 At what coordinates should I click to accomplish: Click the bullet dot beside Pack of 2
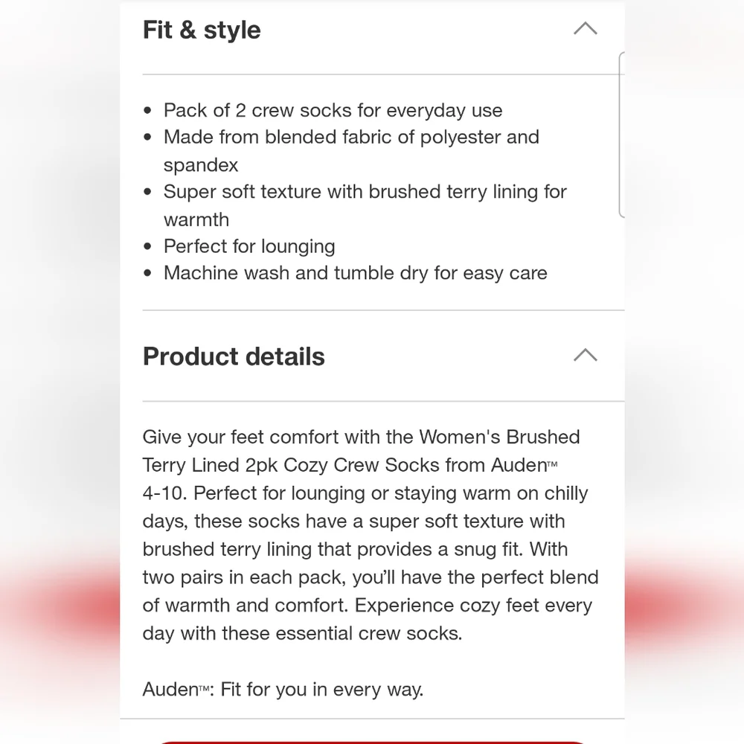pos(147,111)
